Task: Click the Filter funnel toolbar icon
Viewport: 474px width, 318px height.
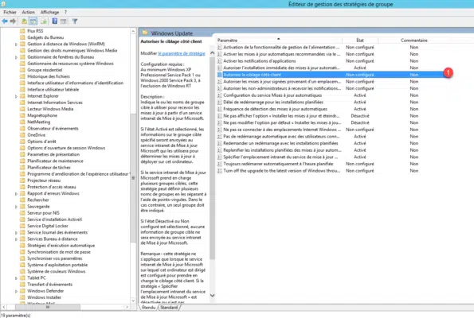Action: click(75, 21)
